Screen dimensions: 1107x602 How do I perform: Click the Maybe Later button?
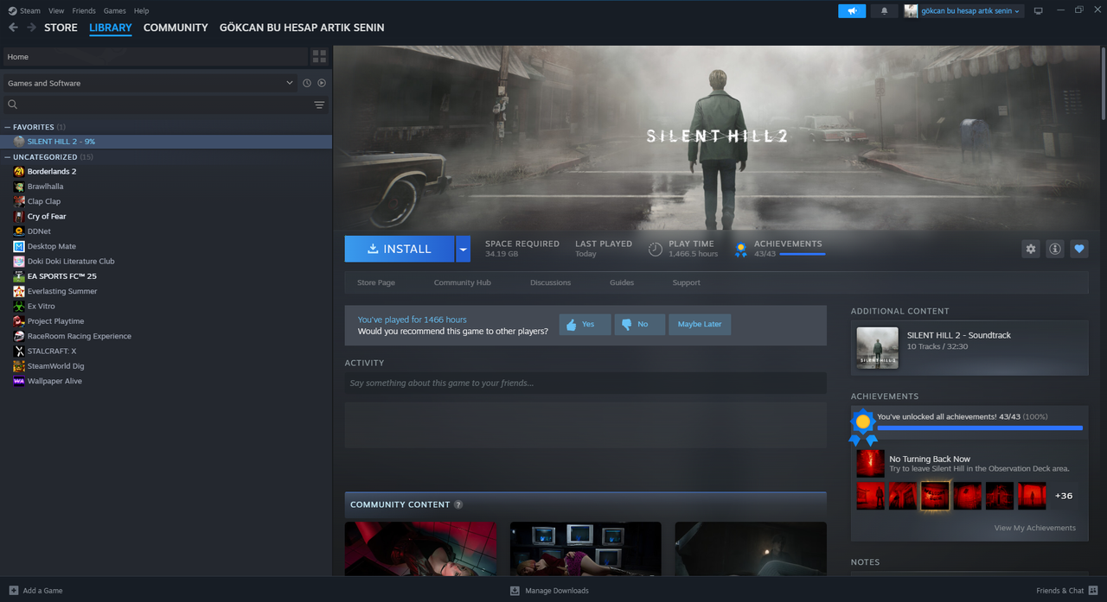[700, 325]
